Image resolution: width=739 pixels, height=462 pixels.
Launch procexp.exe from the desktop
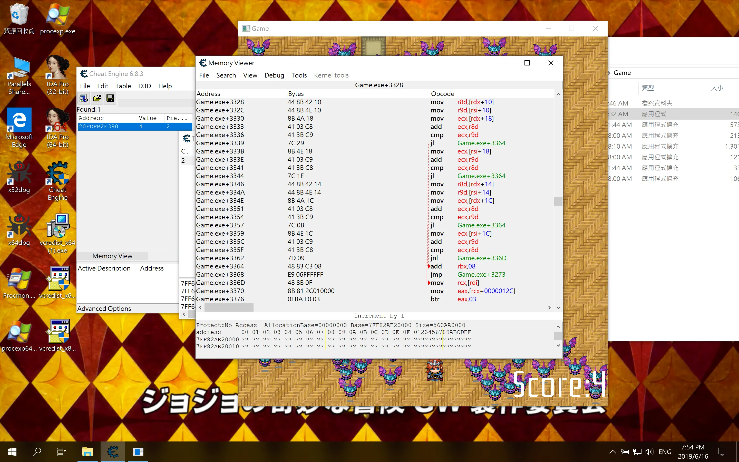tap(57, 18)
